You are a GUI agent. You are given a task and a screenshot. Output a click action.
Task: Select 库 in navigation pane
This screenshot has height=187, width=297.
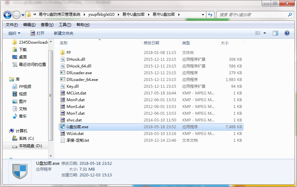(14, 79)
